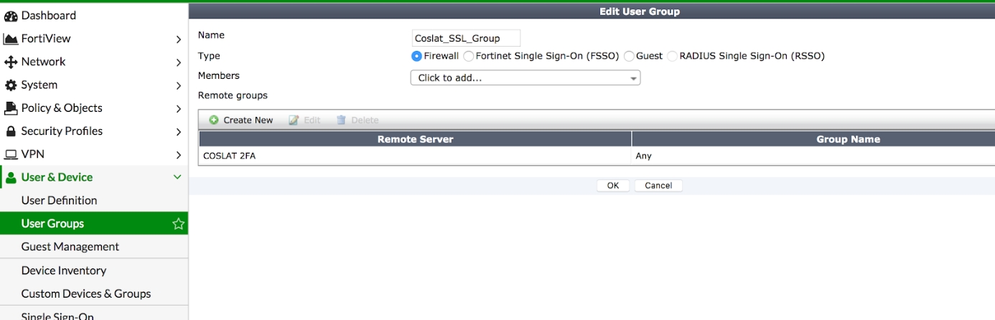Select the COSLAT 2FA remote server row
The width and height of the screenshot is (995, 320).
(x=597, y=156)
